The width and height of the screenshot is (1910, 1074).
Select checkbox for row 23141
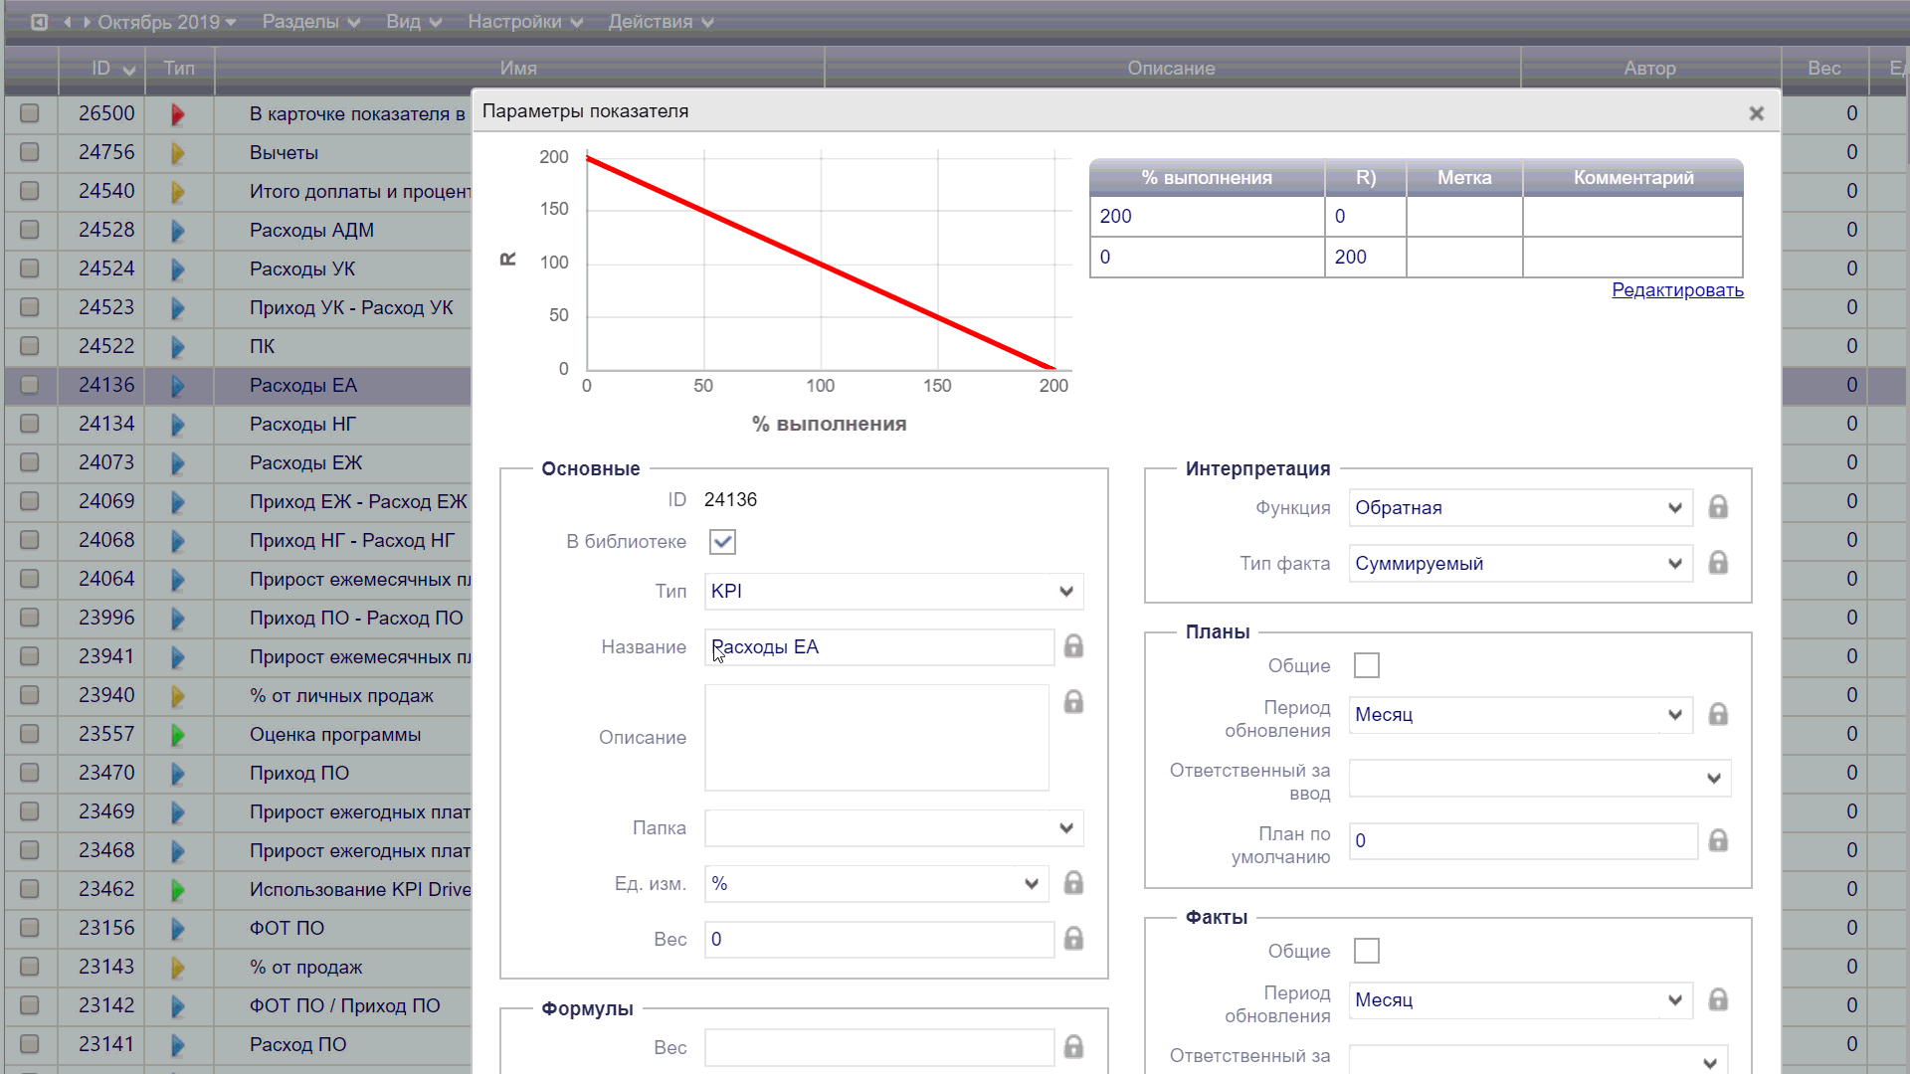point(30,1044)
